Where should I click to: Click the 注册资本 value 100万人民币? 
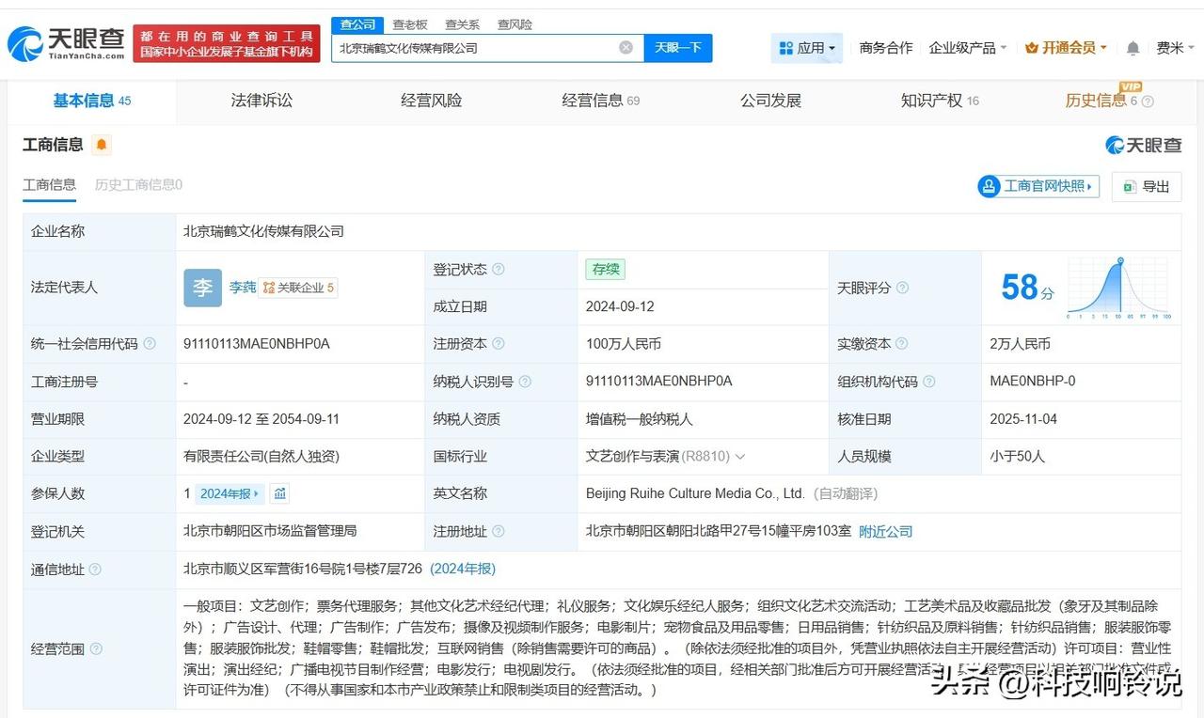click(623, 344)
